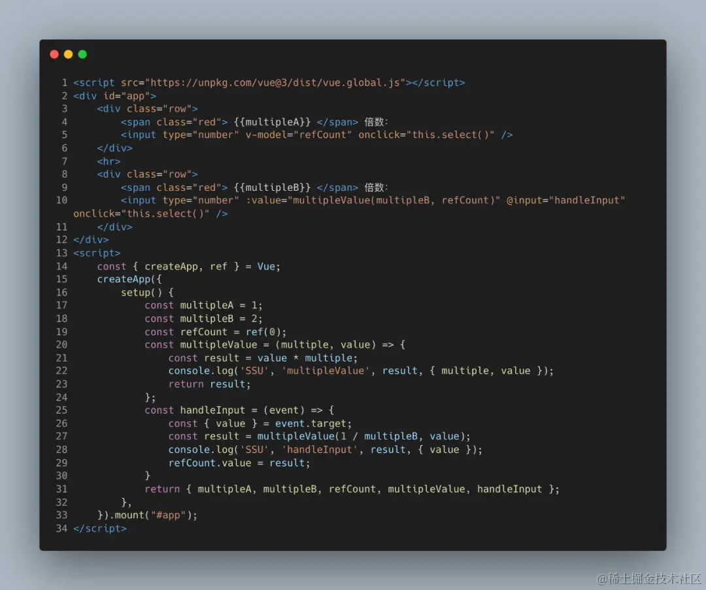
Task: Click the ref(0) call
Action: [x=263, y=332]
